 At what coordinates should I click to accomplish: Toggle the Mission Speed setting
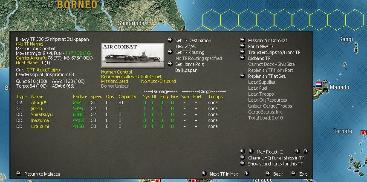[115, 81]
